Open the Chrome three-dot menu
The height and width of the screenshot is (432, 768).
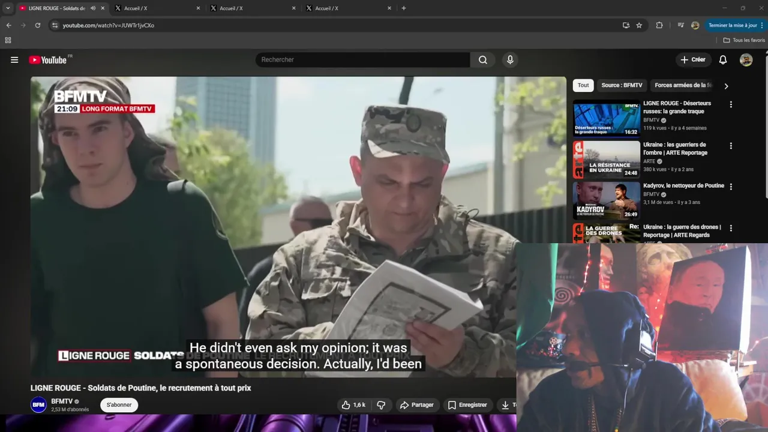(x=762, y=25)
